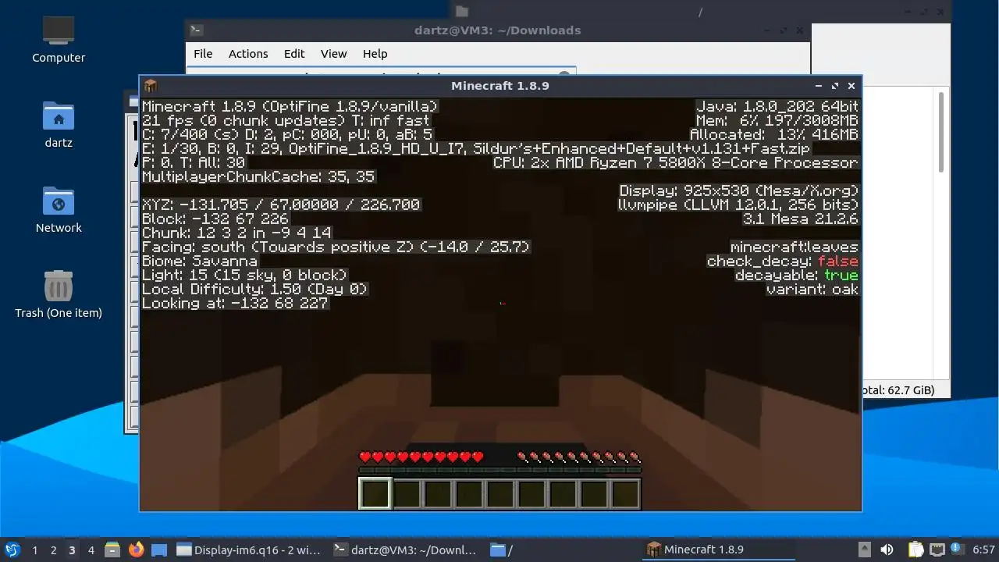
Task: Click the system tray expand arrow
Action: pos(864,550)
